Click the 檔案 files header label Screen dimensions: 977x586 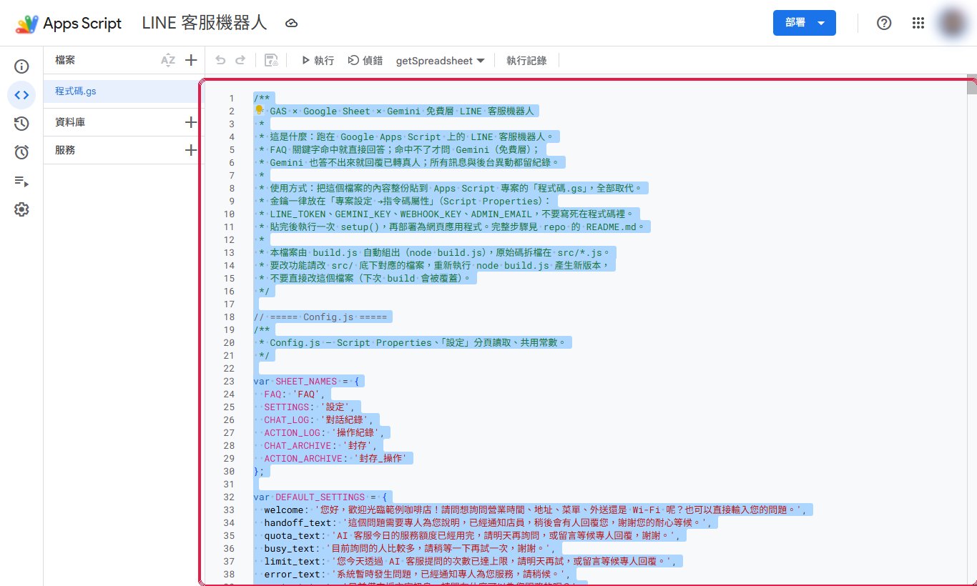point(65,61)
